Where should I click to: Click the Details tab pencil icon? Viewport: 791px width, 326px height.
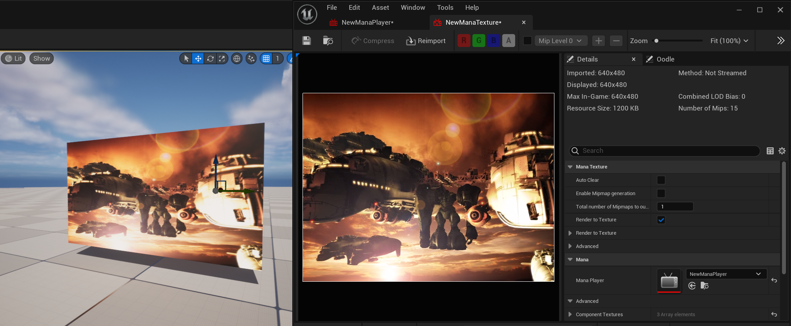pos(570,59)
